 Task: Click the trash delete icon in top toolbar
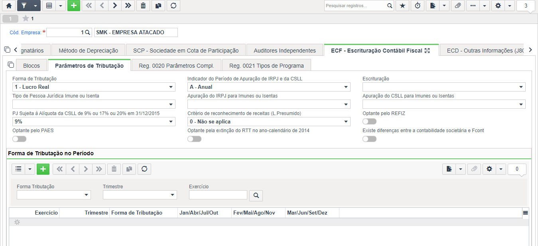coord(143,6)
